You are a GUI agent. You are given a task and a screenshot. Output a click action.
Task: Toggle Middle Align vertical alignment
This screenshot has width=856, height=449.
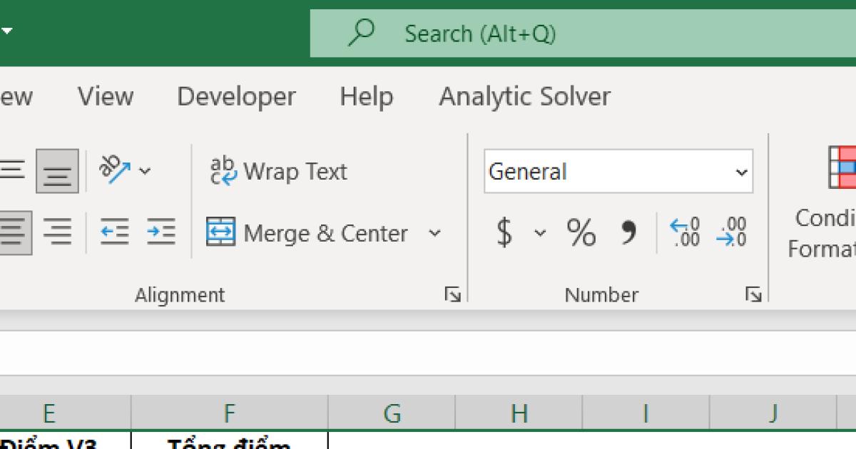click(x=56, y=170)
